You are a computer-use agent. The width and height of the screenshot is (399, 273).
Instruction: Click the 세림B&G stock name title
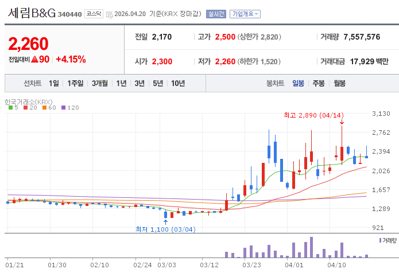(x=32, y=13)
